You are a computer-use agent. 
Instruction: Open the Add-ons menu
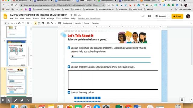pos(66,19)
